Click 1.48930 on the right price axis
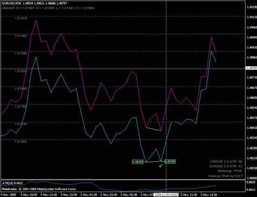257x197 pixels. (252, 47)
